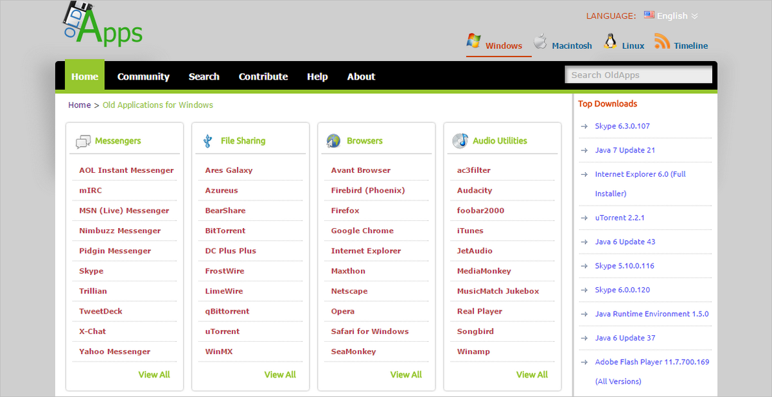Screen dimensions: 772x397
Task: Click the Messengers chat bubbles icon
Action: (83, 141)
